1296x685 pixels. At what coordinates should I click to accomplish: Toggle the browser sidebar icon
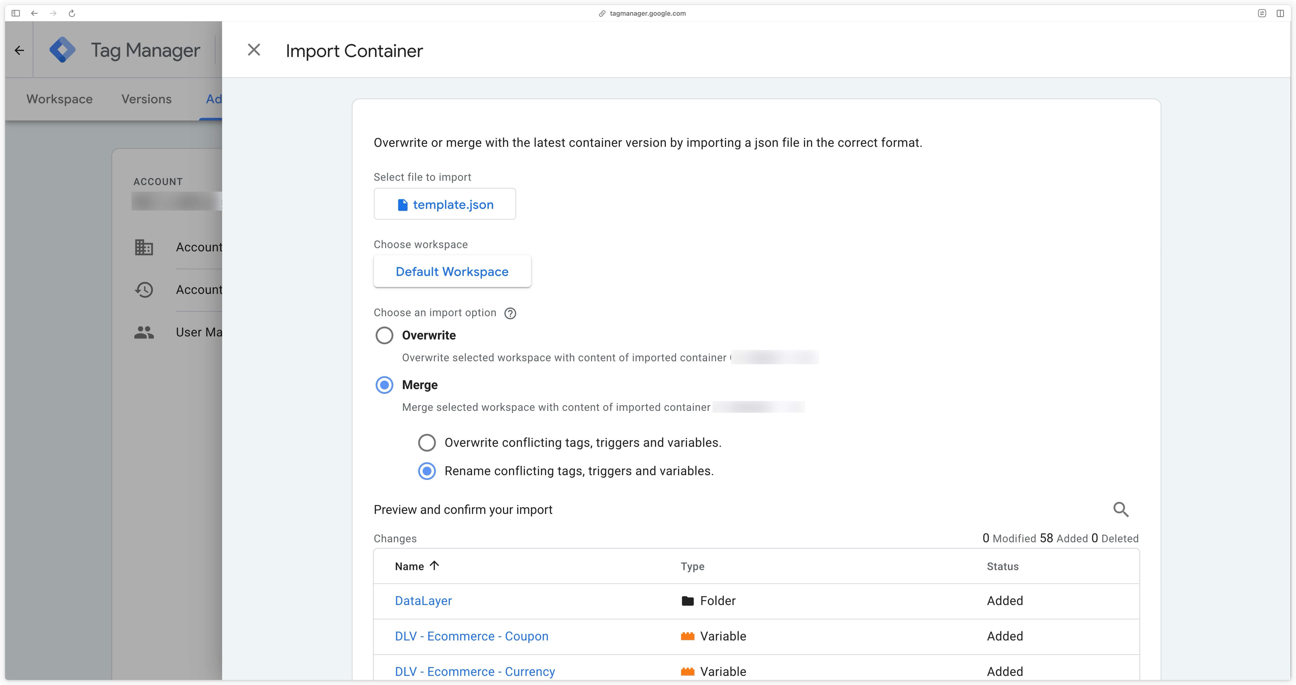[16, 13]
